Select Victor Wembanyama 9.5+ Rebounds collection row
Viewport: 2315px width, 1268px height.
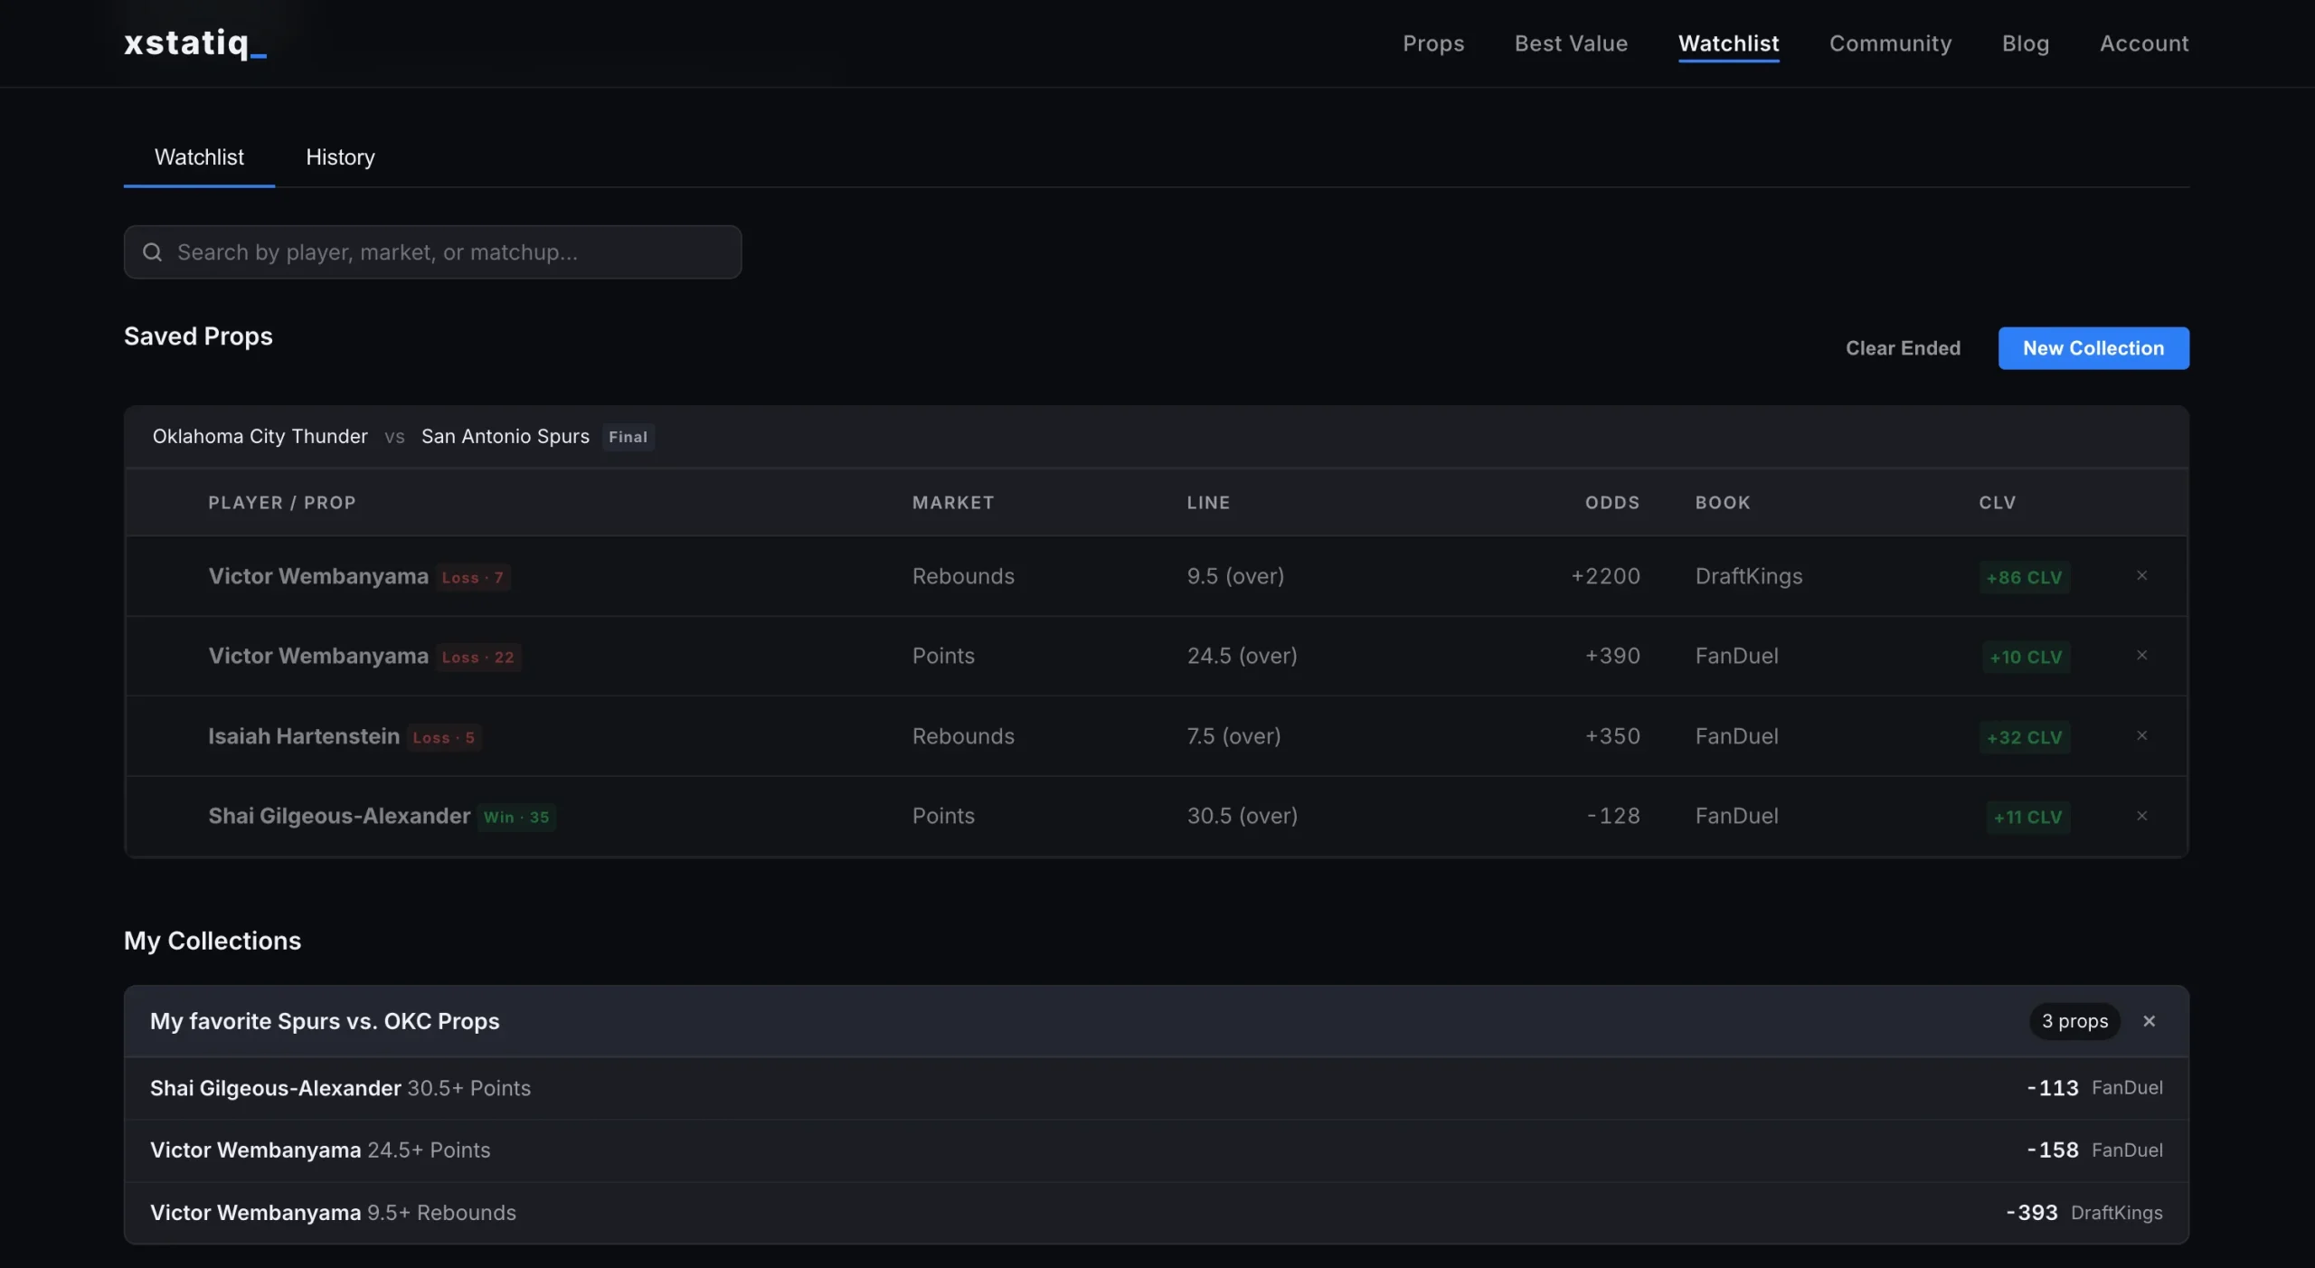point(1157,1213)
